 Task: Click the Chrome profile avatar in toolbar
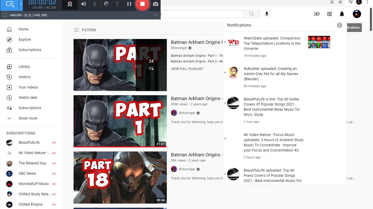click(359, 2)
